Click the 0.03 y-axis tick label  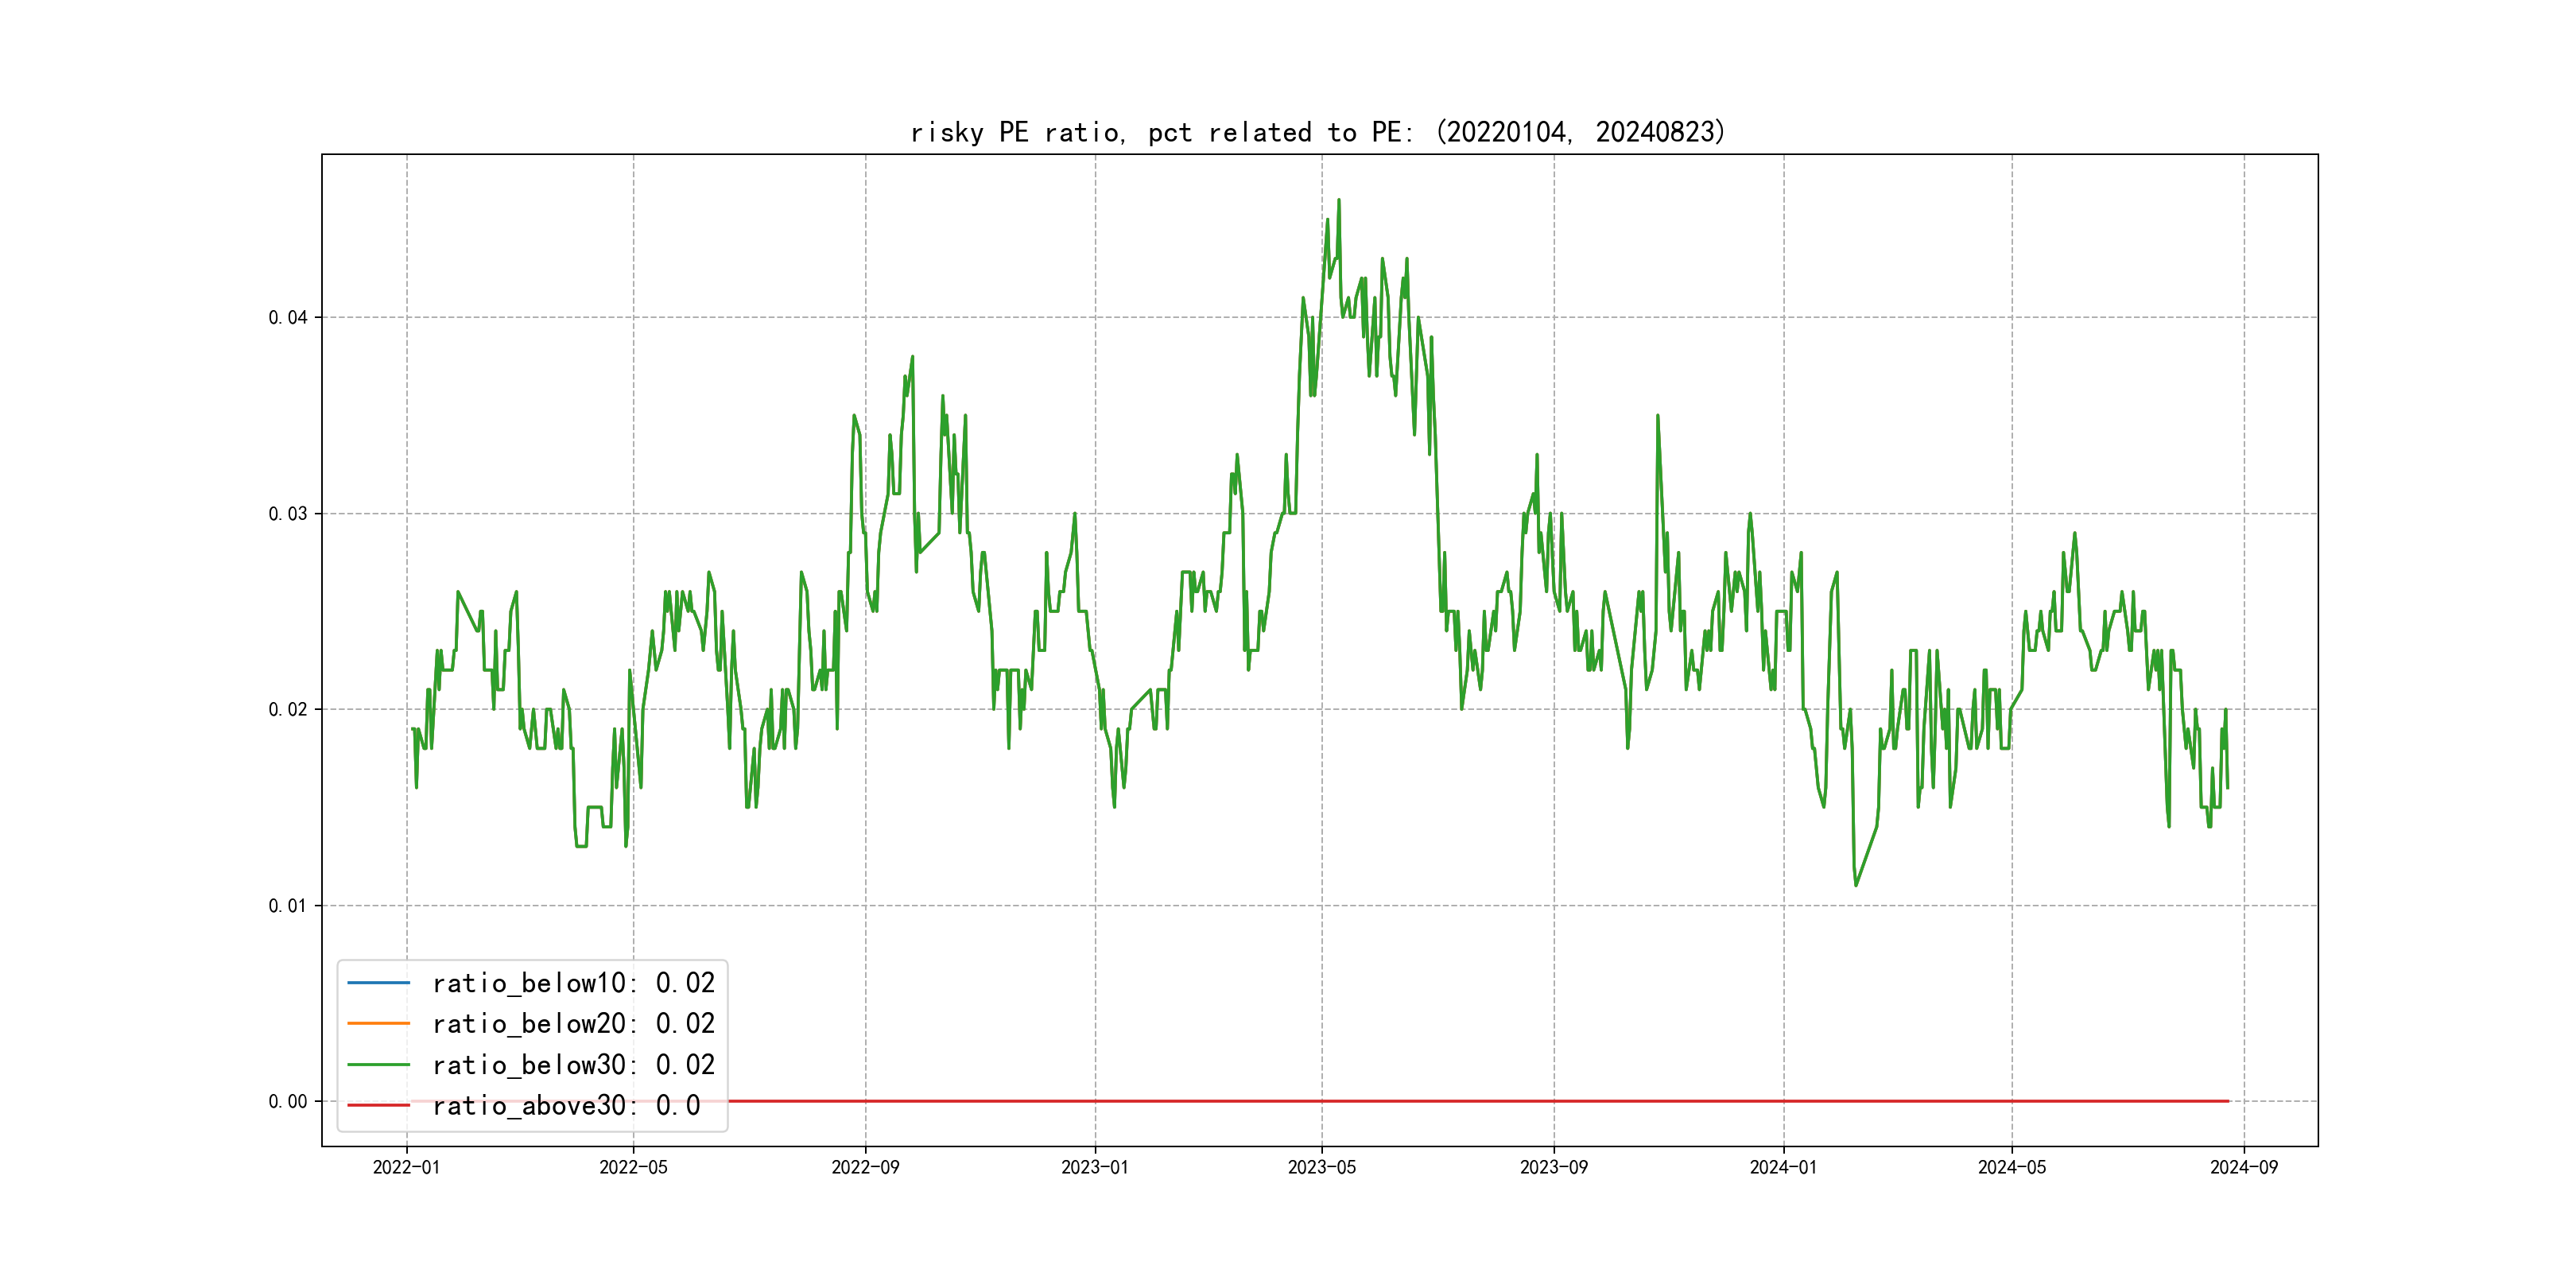tap(288, 514)
